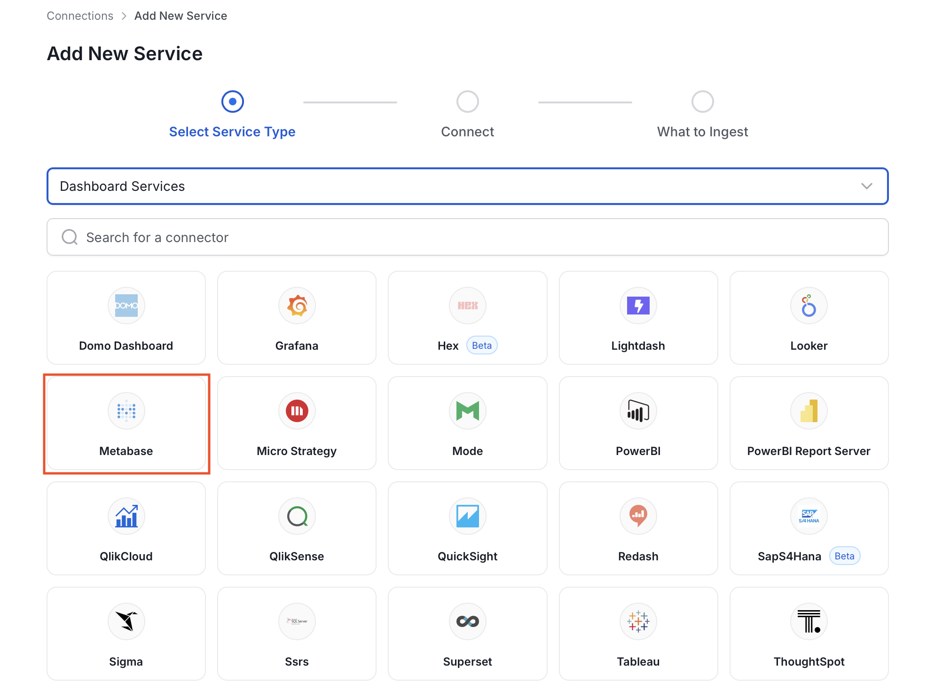Image resolution: width=927 pixels, height=691 pixels.
Task: Select the Sigma bird logo
Action: 126,621
